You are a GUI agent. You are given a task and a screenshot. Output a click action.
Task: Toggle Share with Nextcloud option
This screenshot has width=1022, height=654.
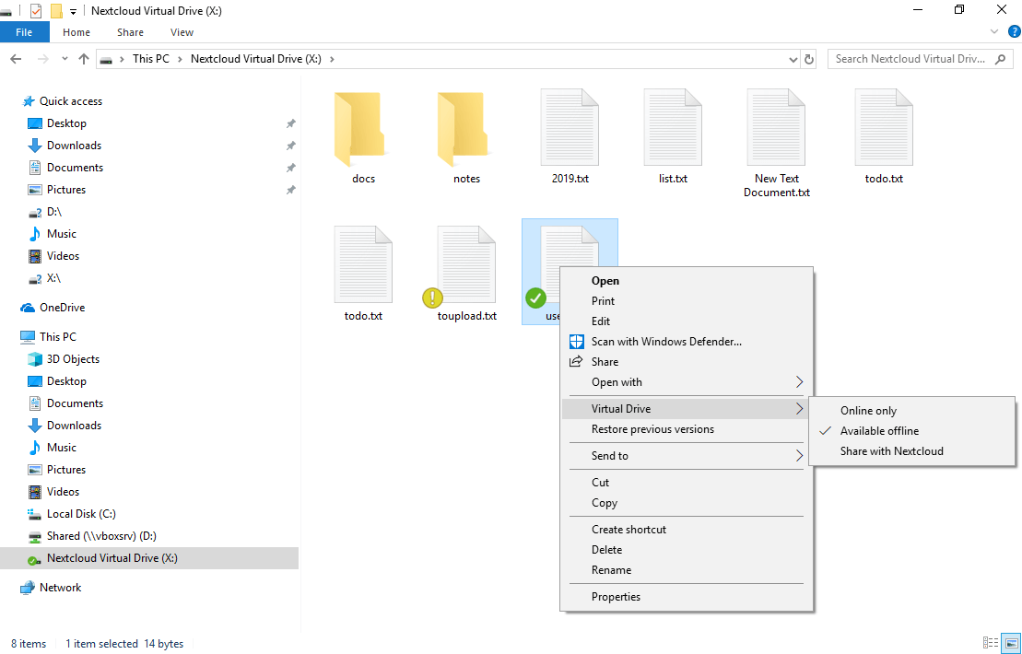point(891,450)
